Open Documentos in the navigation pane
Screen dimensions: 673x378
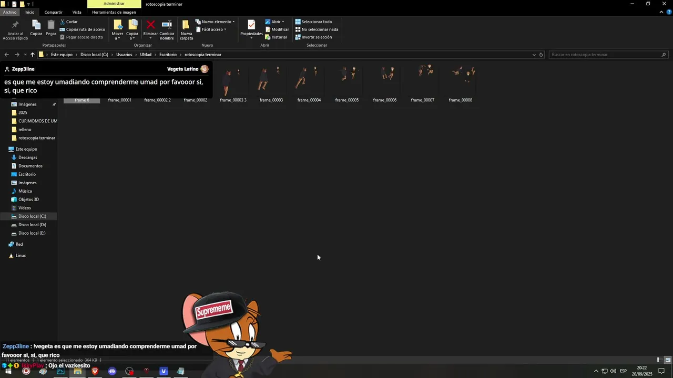30,166
